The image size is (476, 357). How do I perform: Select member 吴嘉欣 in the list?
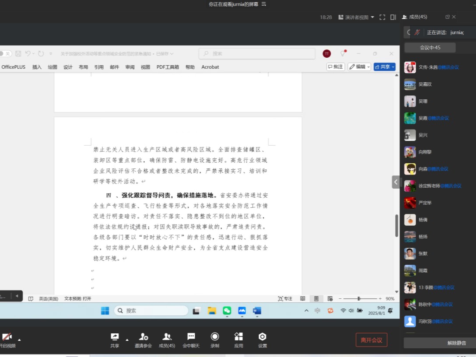[x=440, y=84]
